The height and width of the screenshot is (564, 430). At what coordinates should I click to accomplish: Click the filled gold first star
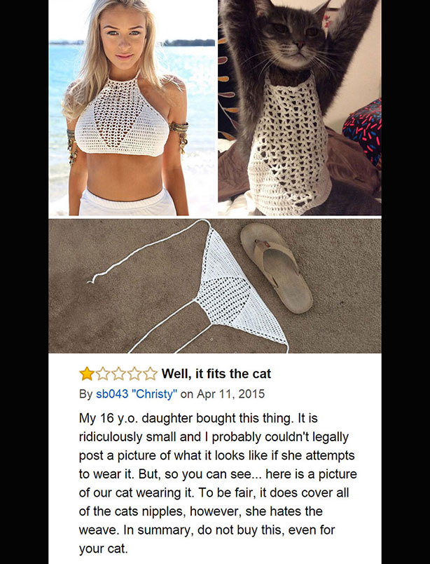coord(87,374)
